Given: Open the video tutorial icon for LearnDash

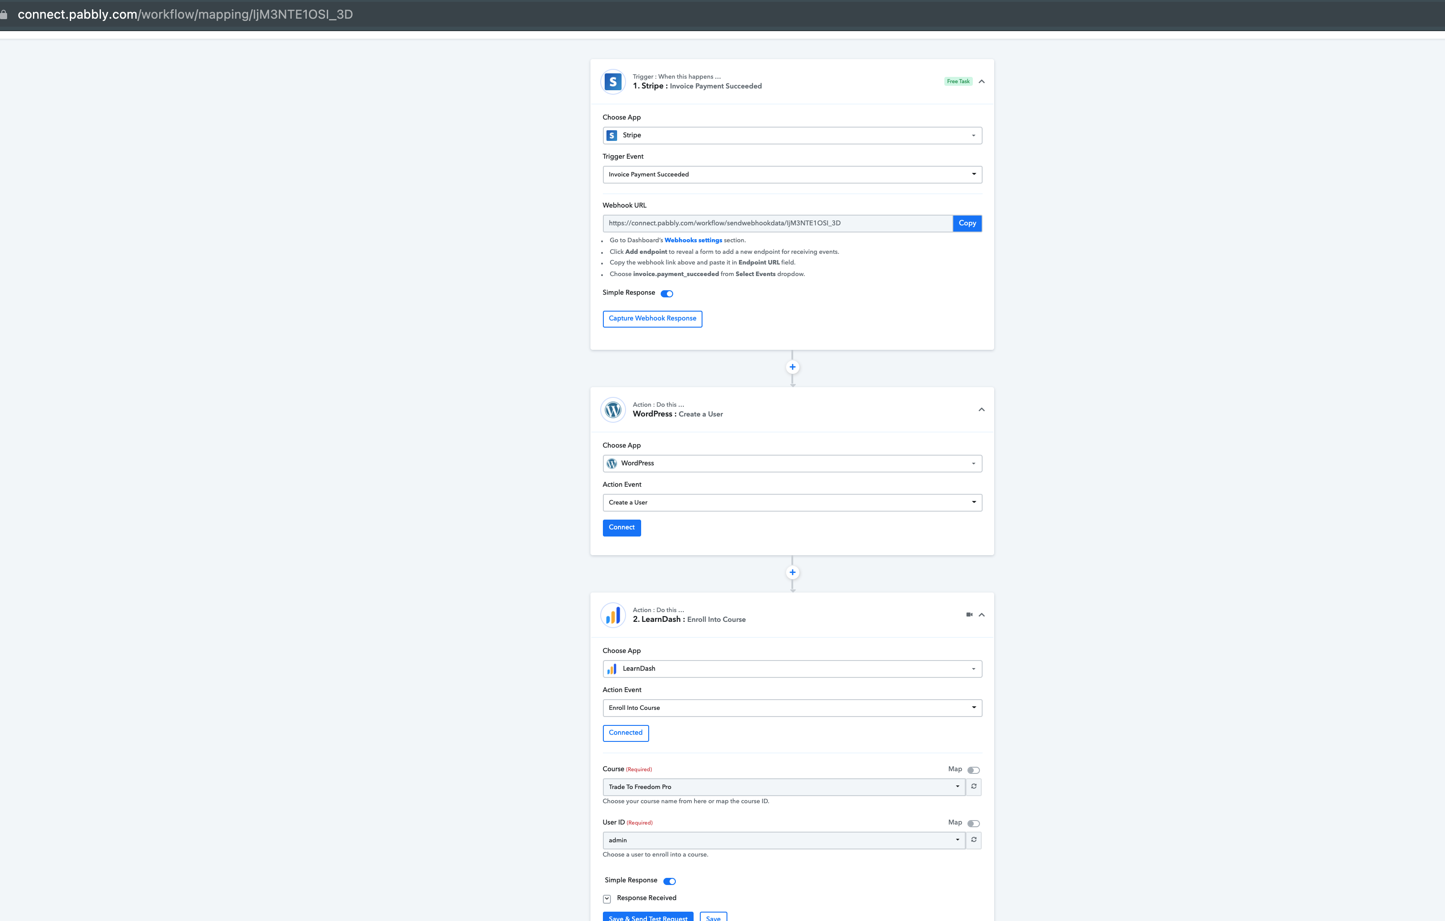Looking at the screenshot, I should (x=969, y=614).
